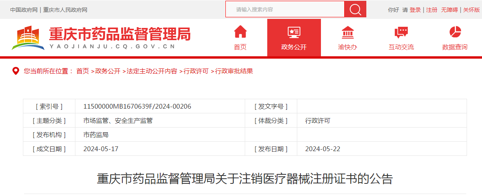
Task: Click the 注册 register link
Action: pyautogui.click(x=432, y=10)
